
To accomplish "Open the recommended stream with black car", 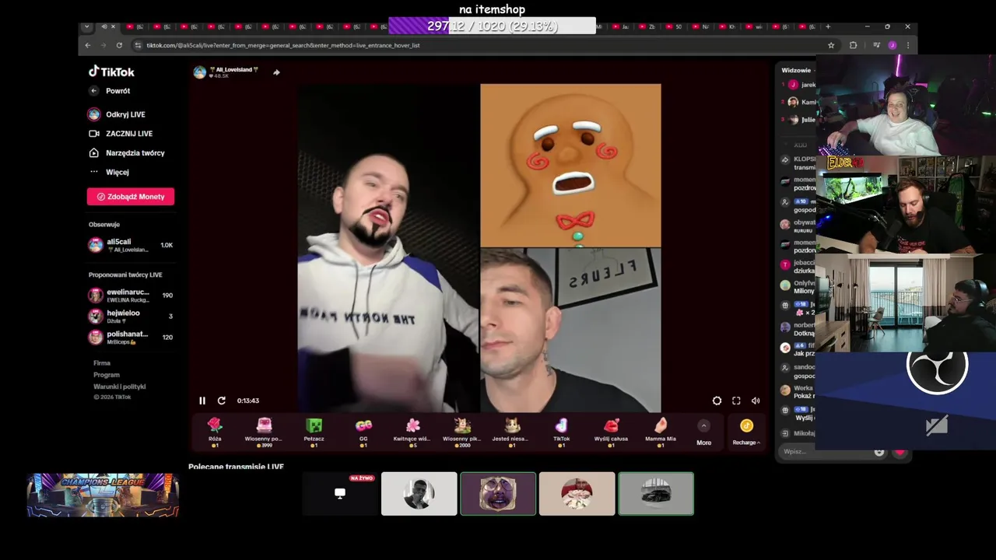I will pos(656,494).
